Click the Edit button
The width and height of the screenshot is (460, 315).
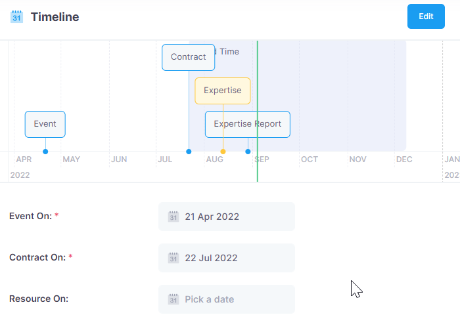(x=426, y=16)
